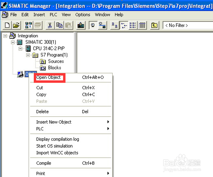
Task: Select CPU 314C-2 PtP in the tree
Action: click(x=49, y=48)
